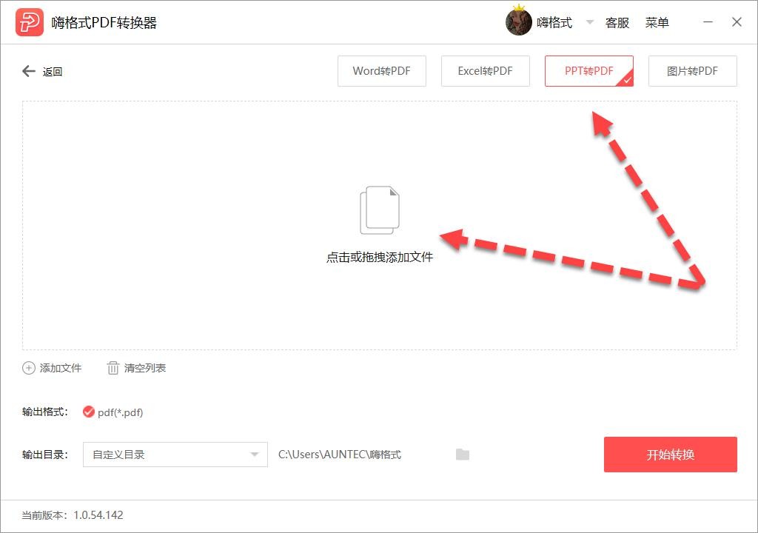Select the pdf(*.pdf) output format radio
The width and height of the screenshot is (758, 533).
click(x=89, y=412)
